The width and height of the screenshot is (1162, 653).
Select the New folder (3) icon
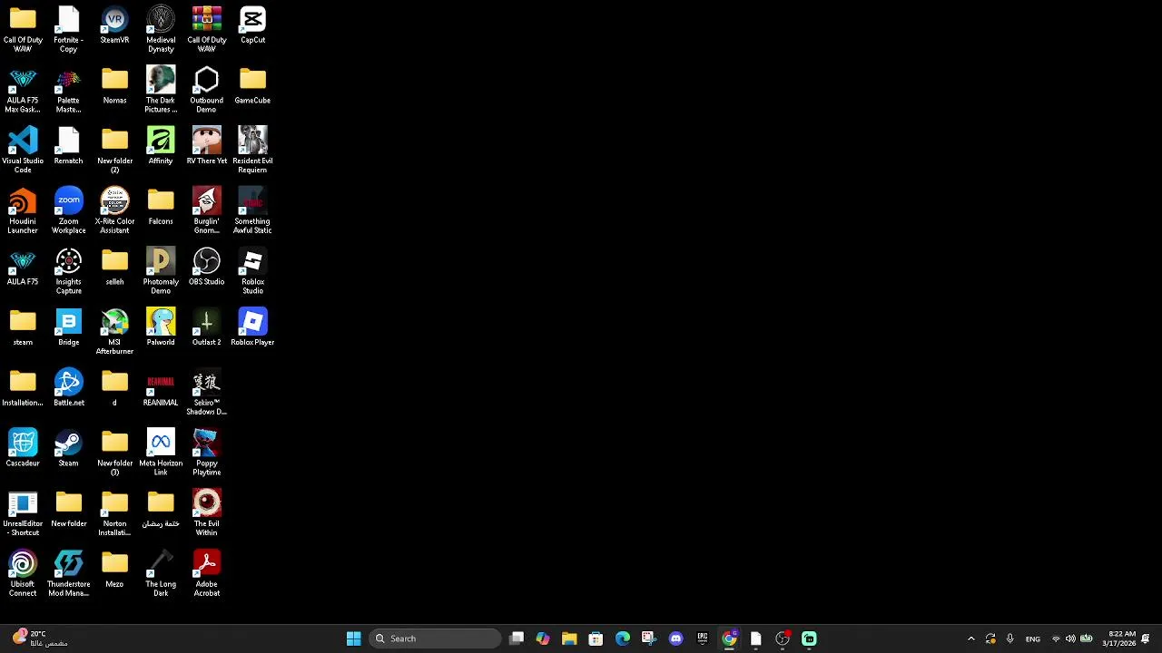[114, 453]
